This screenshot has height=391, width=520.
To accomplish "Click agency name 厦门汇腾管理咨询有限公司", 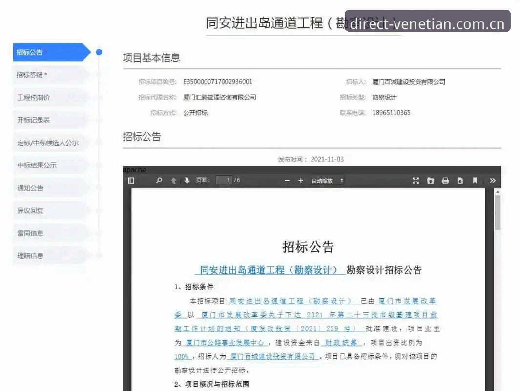I will click(220, 97).
